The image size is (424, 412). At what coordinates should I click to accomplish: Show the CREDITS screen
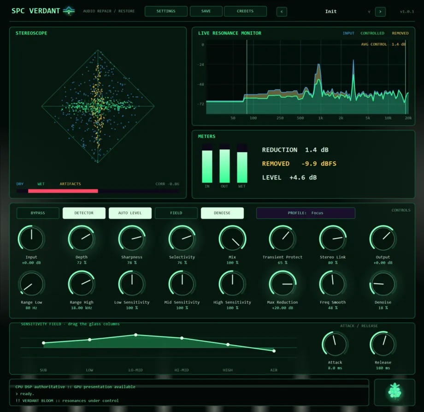[x=245, y=11]
